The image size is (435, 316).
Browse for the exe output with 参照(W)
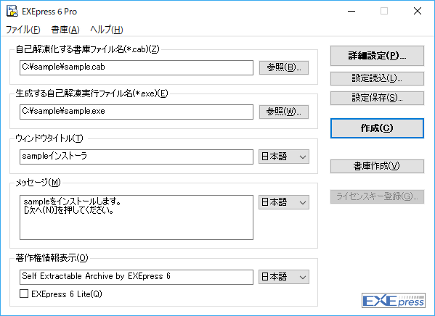284,112
